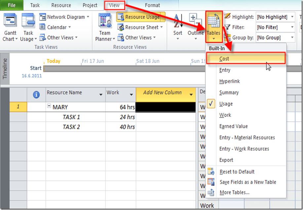
Task: Select Earned Value table entry
Action: pos(233,126)
